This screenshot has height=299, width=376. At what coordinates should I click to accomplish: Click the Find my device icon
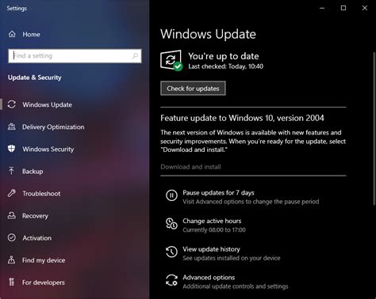coord(12,259)
